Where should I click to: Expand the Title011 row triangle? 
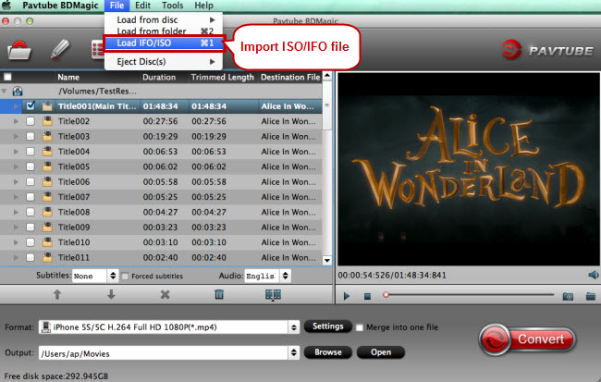(x=16, y=257)
